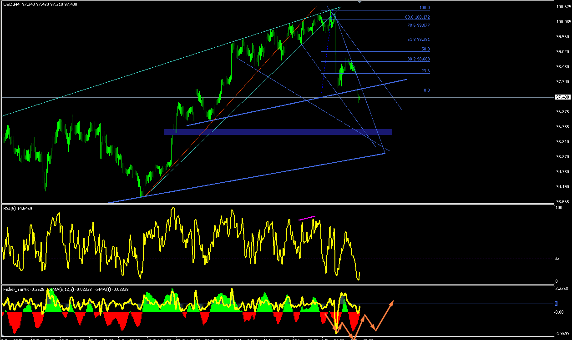The image size is (572, 340).
Task: Click the current price tag 97.400
Action: pos(562,97)
